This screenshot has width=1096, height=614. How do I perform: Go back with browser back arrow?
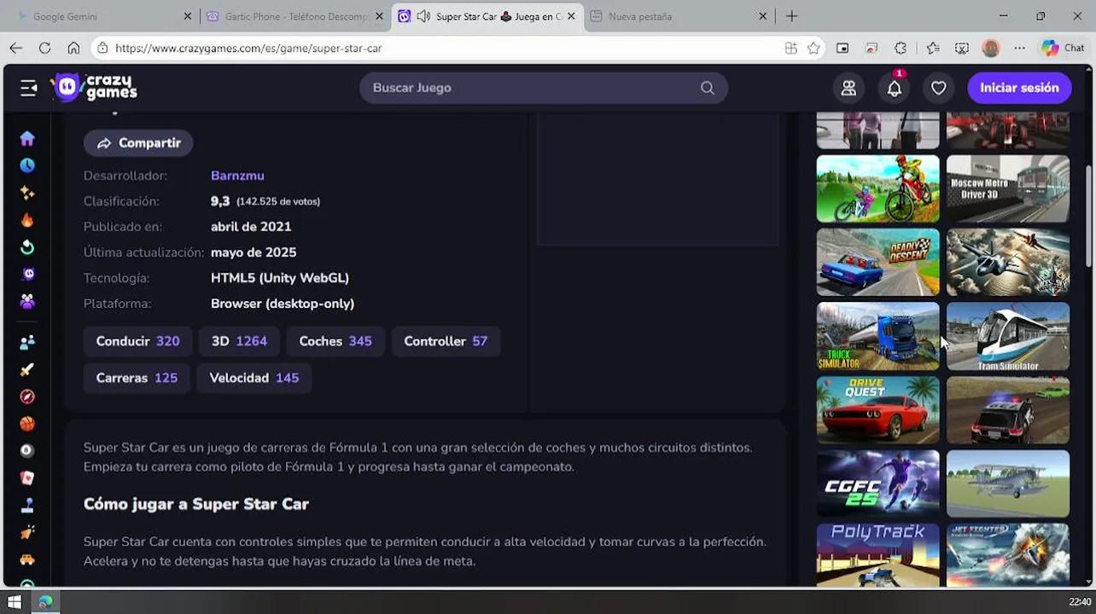[x=16, y=49]
